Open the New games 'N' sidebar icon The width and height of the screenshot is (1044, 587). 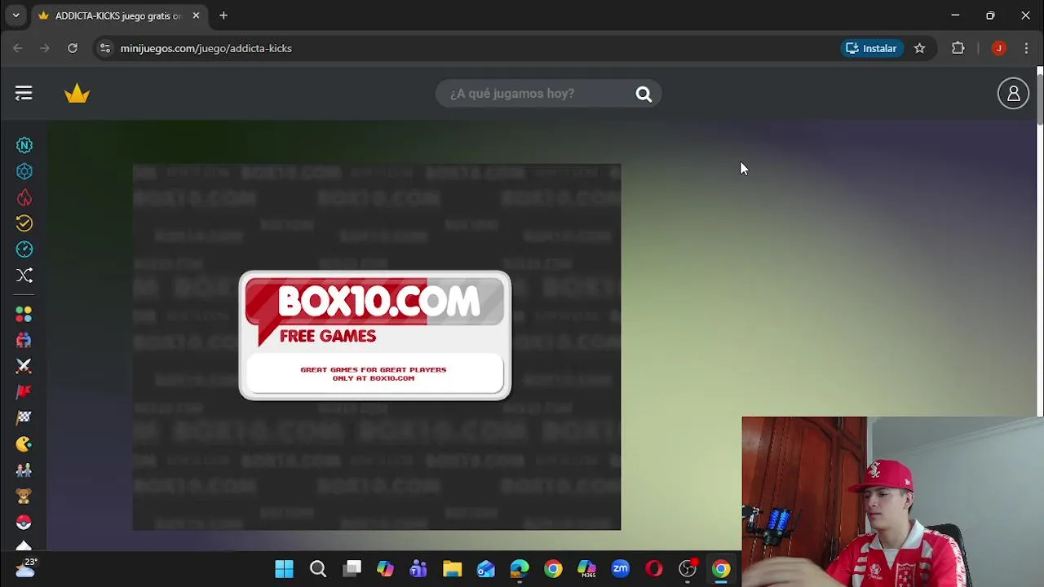point(24,145)
